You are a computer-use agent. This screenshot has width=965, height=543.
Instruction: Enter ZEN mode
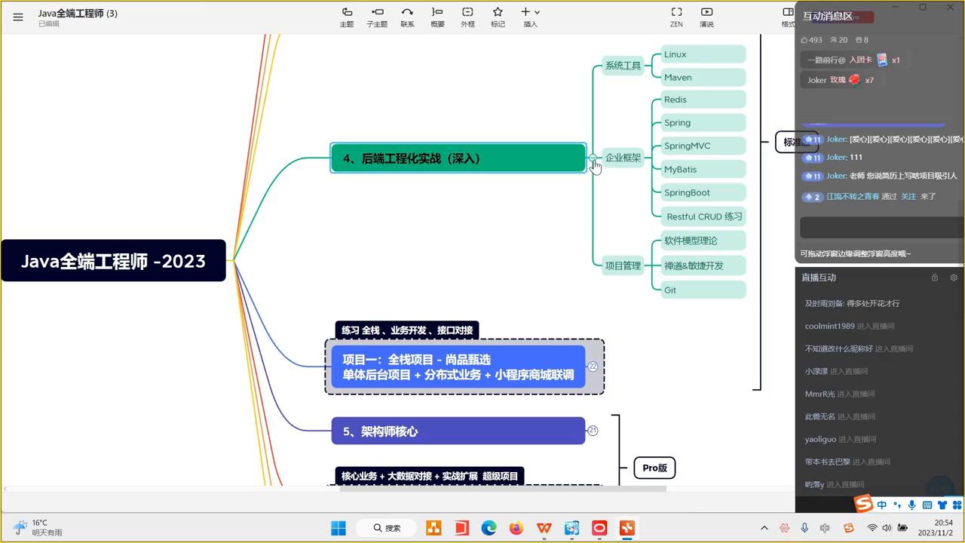[x=676, y=16]
